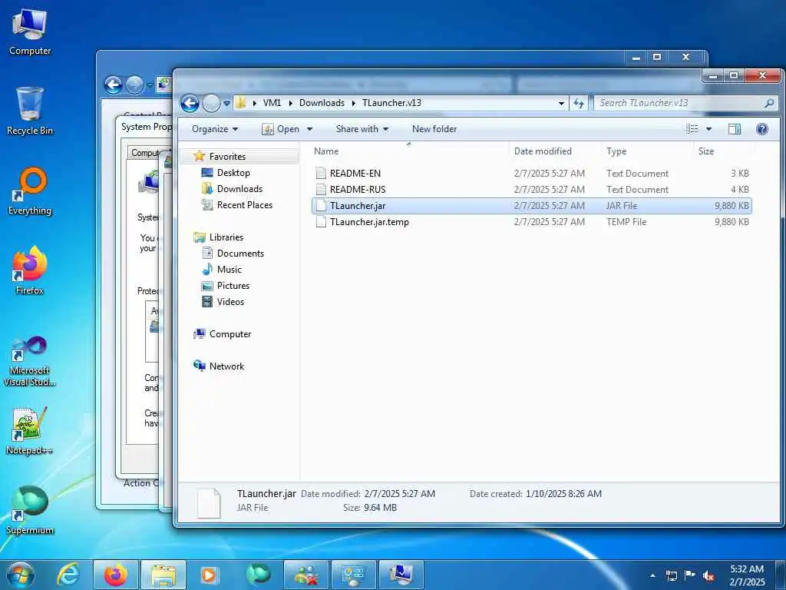Click Downloads in the address breadcrumb
This screenshot has width=786, height=590.
coord(322,103)
